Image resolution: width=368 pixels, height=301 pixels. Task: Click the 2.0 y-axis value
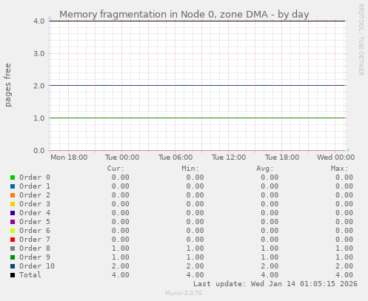39,86
